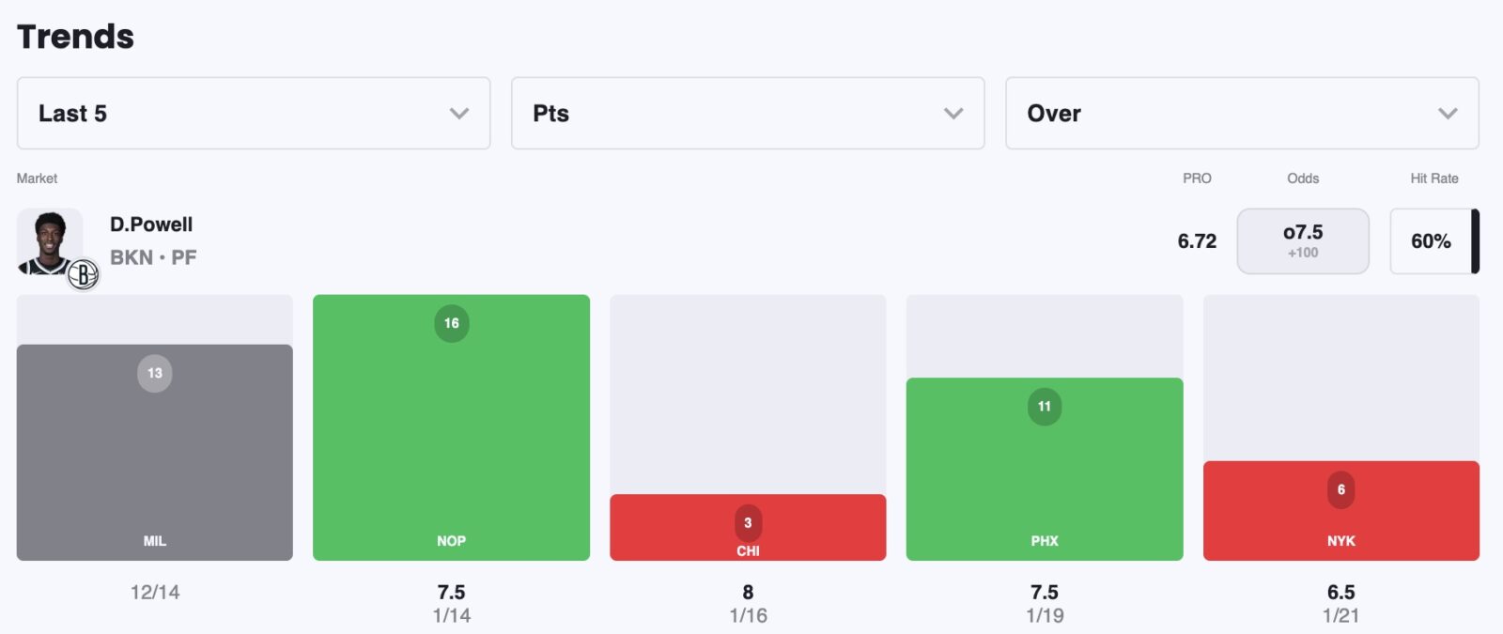This screenshot has height=634, width=1503.
Task: Select the o7.5 +100 odds button
Action: [1302, 241]
